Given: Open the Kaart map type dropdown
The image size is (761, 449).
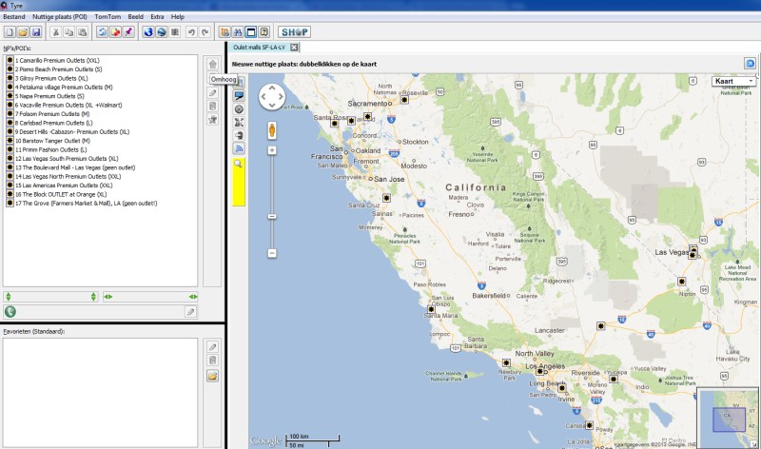Looking at the screenshot, I should coord(734,82).
